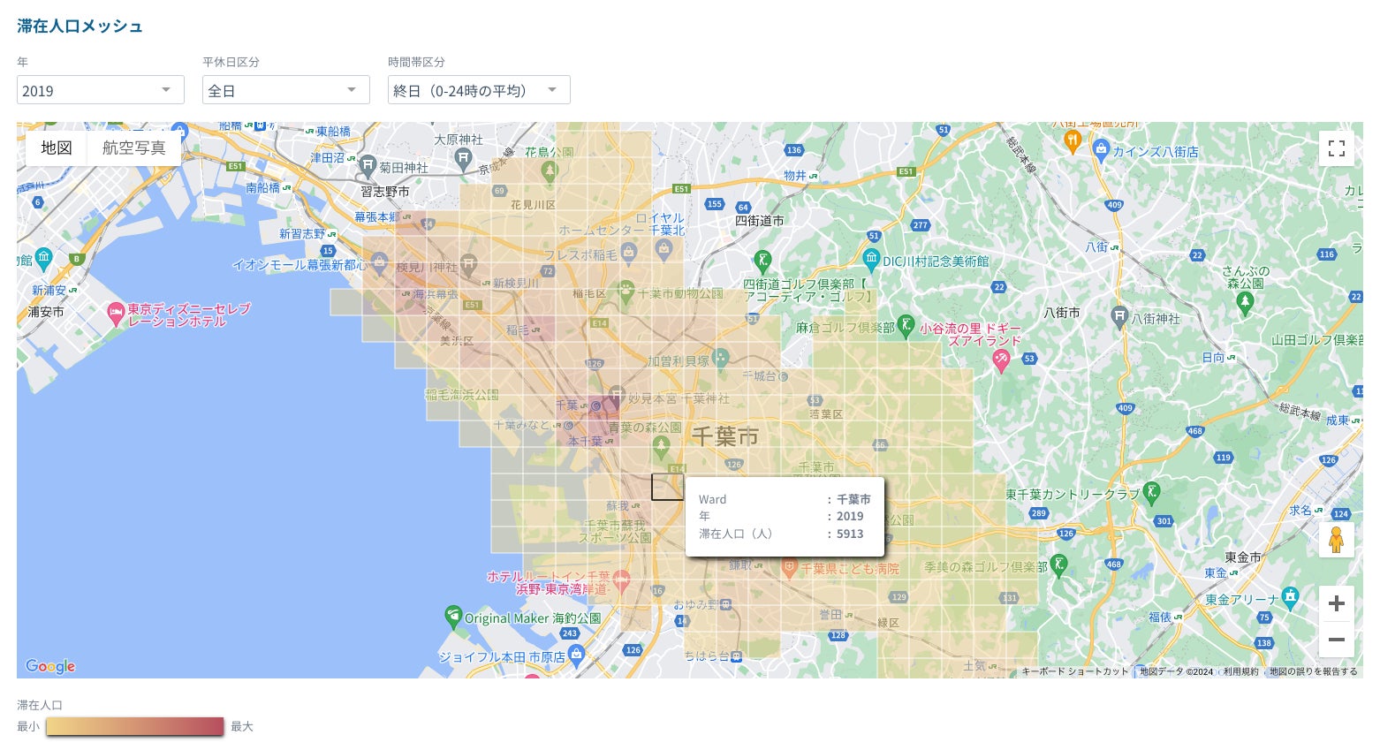Click the 四街道市 city label
Viewport: 1380px width, 750px height.
click(x=760, y=221)
